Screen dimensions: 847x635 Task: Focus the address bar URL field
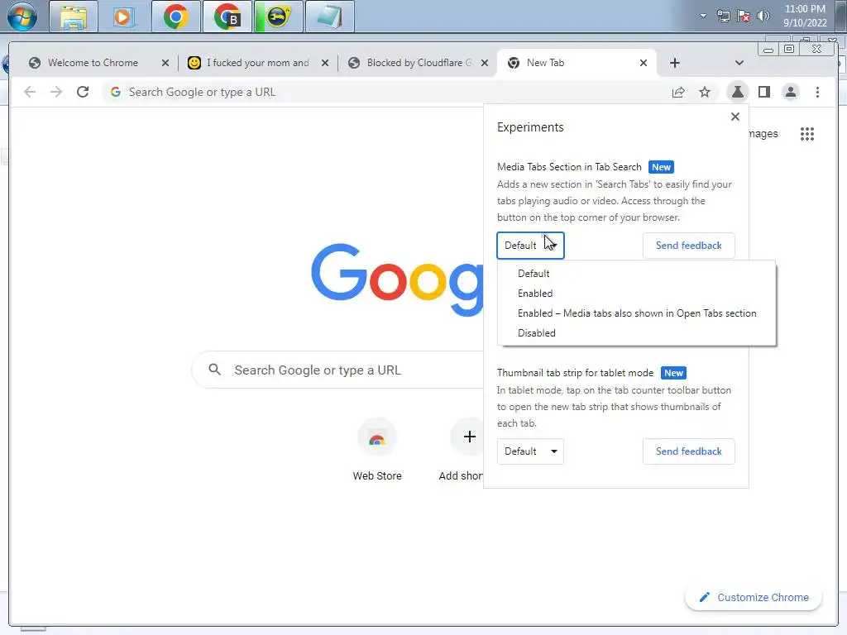pyautogui.click(x=385, y=92)
